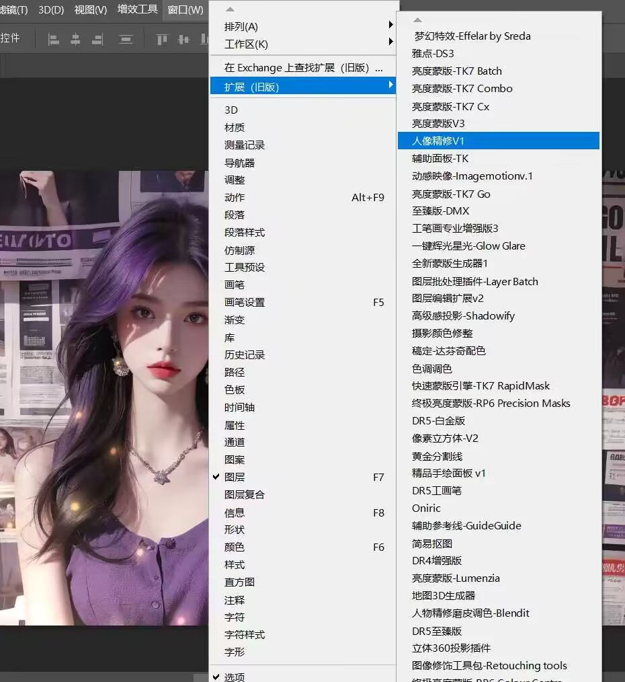Launch the DR5-白金版 extension
Image resolution: width=625 pixels, height=682 pixels.
(x=438, y=420)
